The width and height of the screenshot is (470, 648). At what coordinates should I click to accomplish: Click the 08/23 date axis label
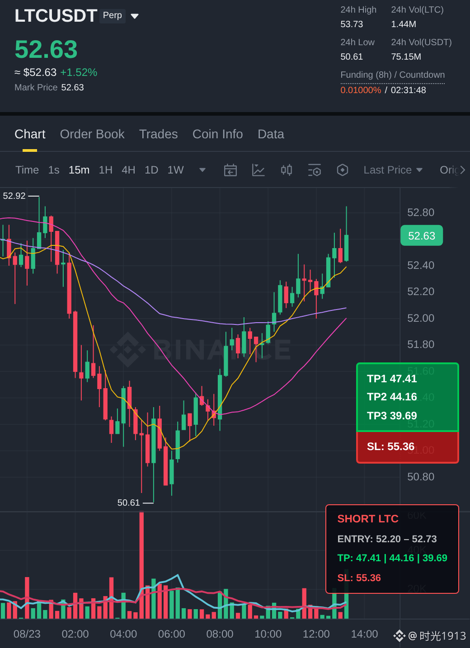[x=27, y=634]
